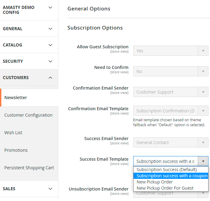Viewport: 210px width, 201px height.
Task: Expand the Sales section chevron
Action: [x=50, y=189]
